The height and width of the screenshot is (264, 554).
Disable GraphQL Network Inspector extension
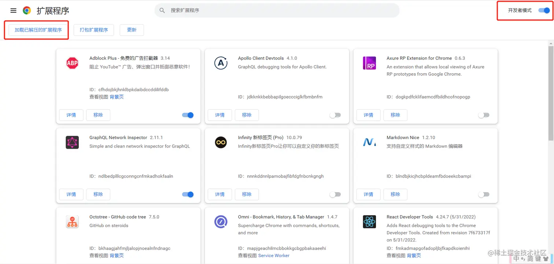pyautogui.click(x=188, y=194)
